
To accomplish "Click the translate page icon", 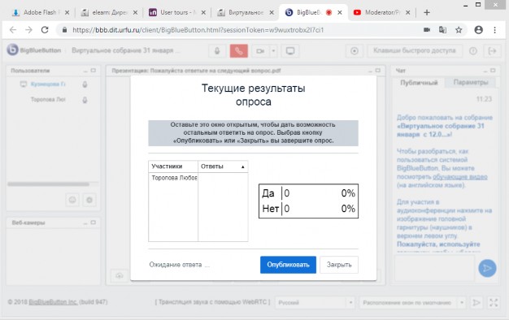I will point(442,30).
